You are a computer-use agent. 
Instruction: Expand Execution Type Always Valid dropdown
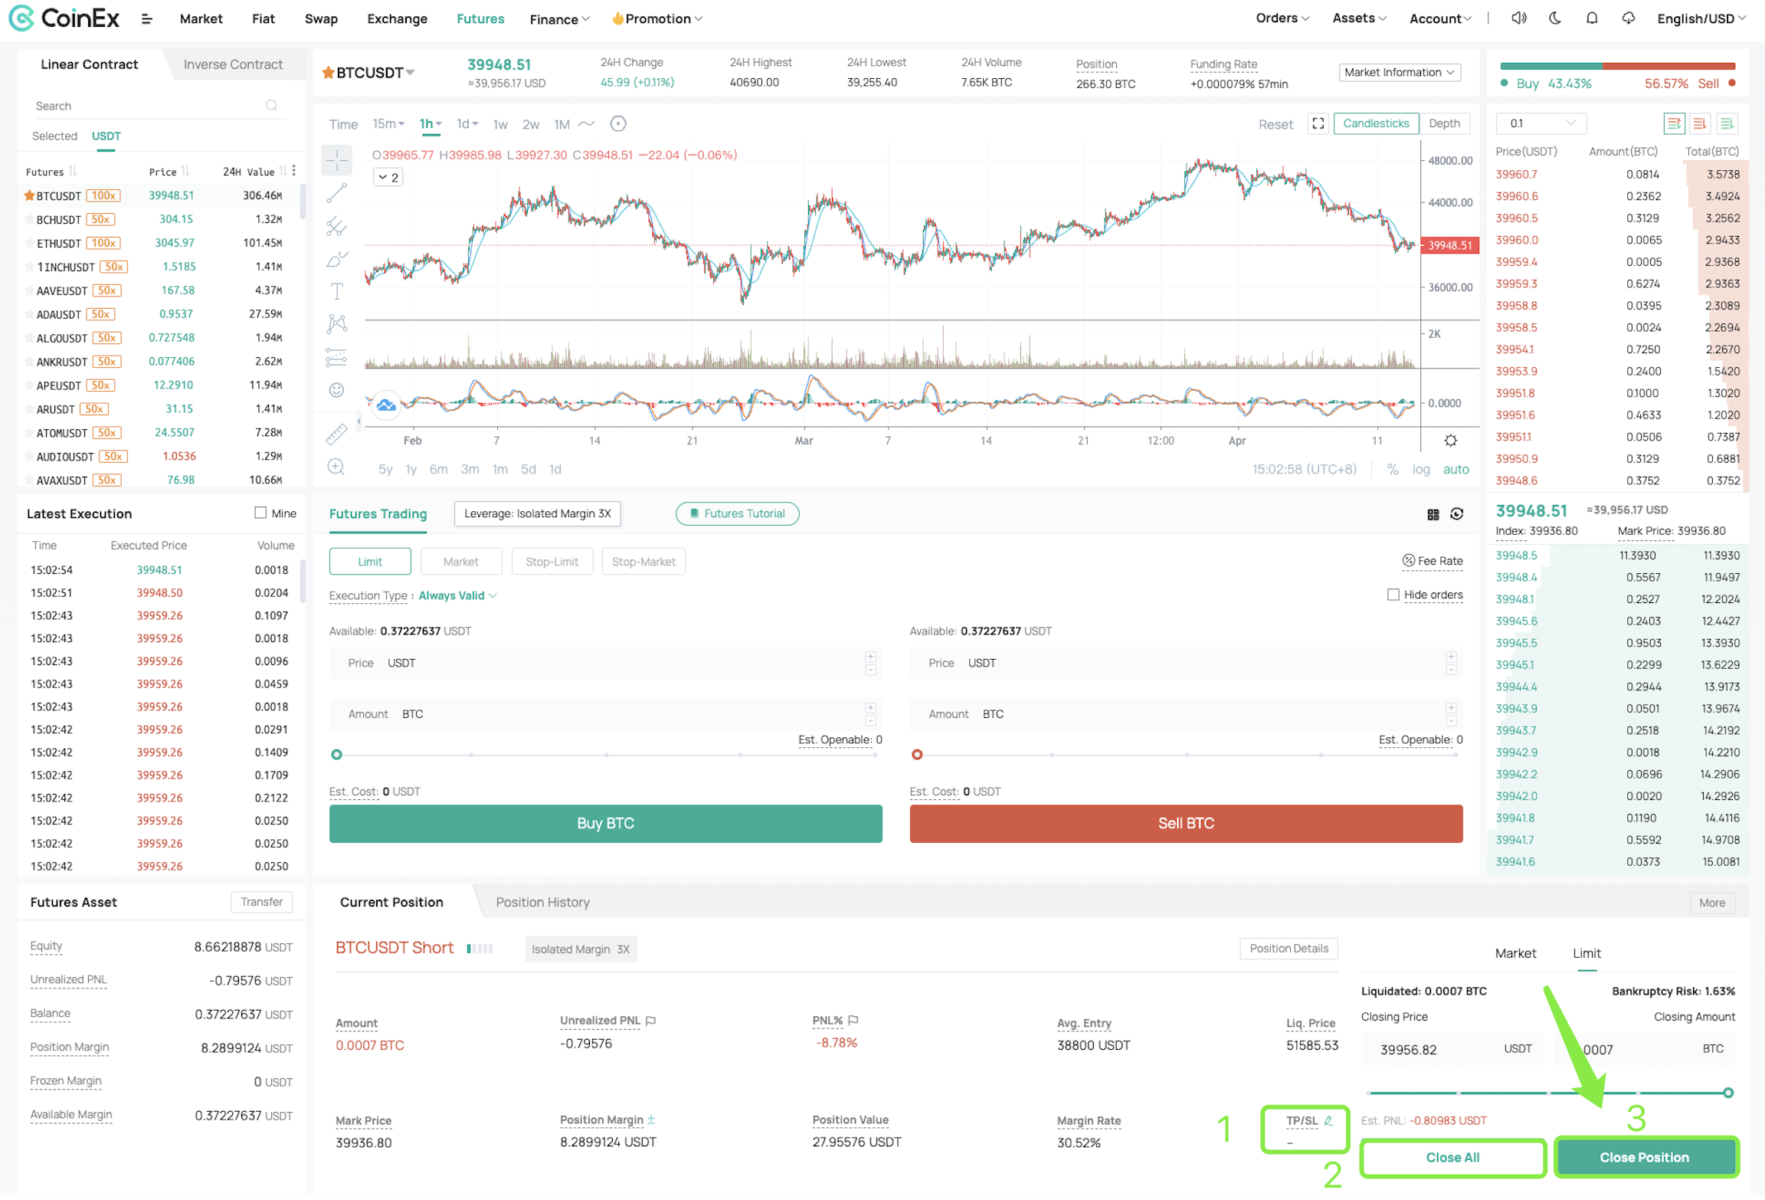point(457,596)
